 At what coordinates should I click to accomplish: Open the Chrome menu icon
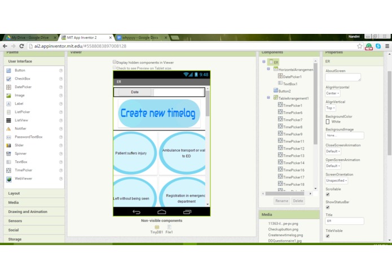pos(387,46)
